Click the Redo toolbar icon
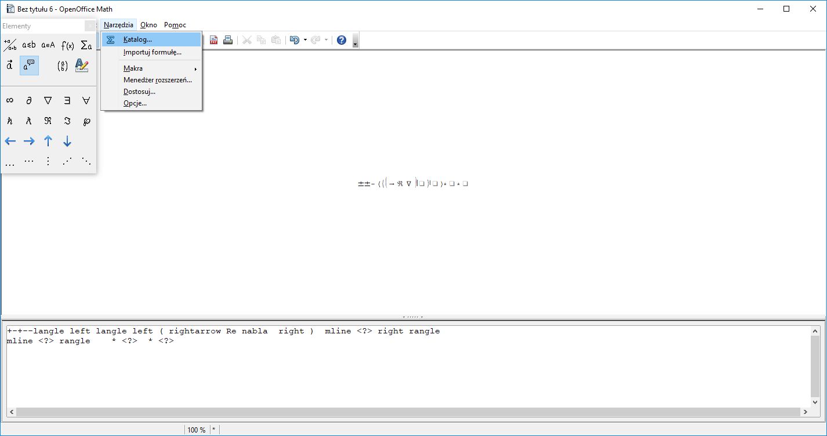827x436 pixels. click(315, 40)
